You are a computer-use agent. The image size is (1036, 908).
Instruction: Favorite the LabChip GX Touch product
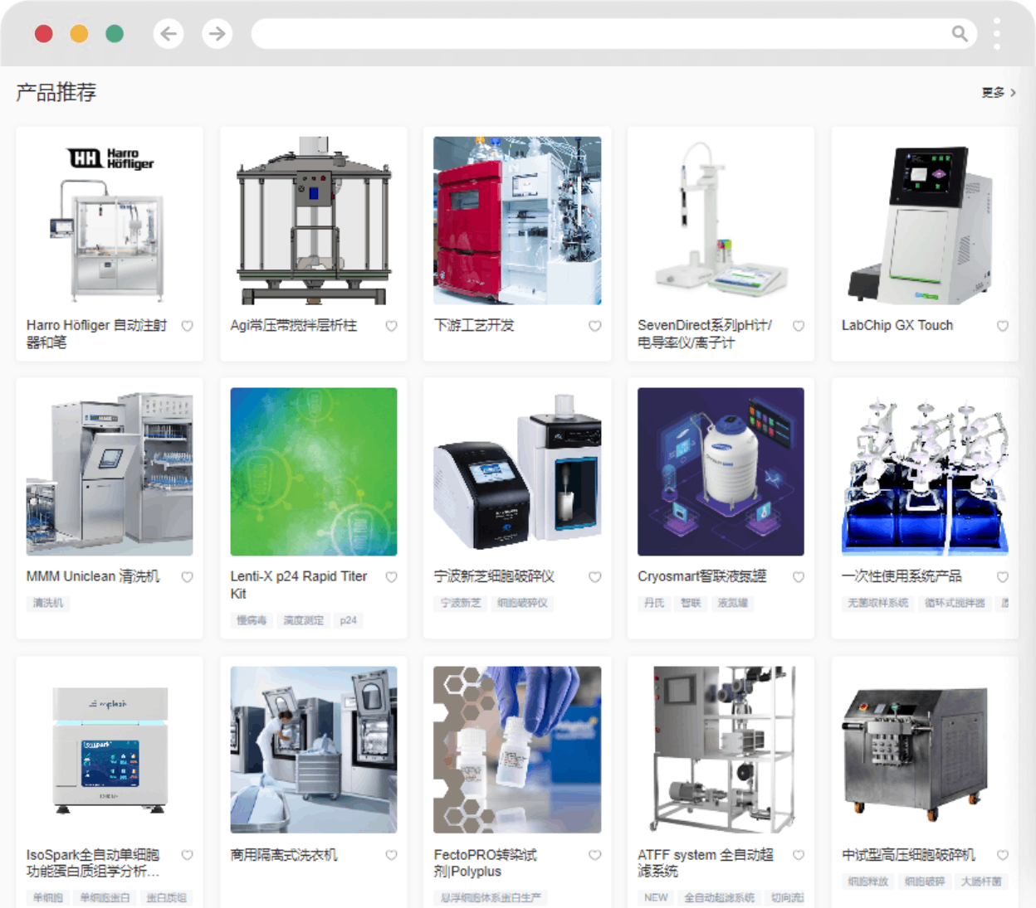tap(1003, 326)
